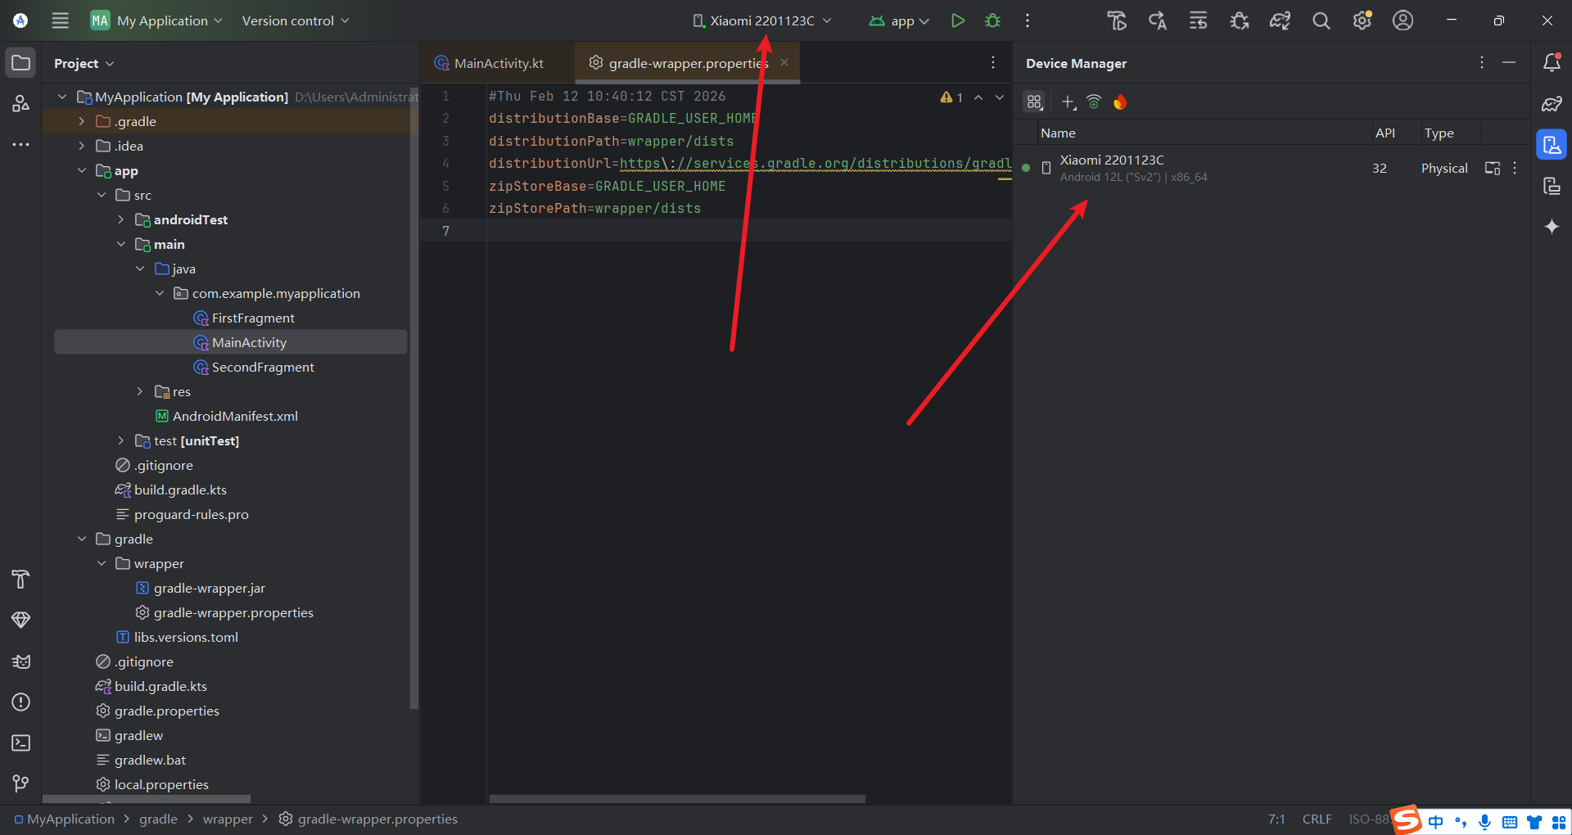Open Device Manager panel options kebab
This screenshot has width=1572, height=835.
(x=1481, y=63)
